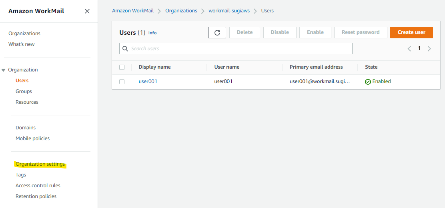Open Organization settings in sidebar

[40, 164]
